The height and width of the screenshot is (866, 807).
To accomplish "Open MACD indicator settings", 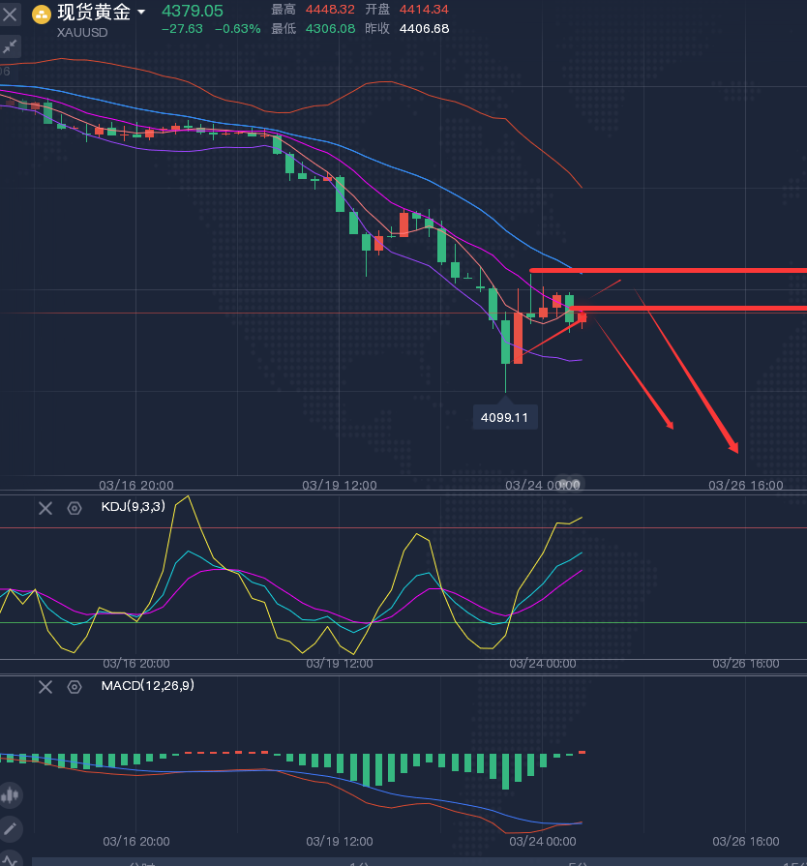I will (75, 687).
